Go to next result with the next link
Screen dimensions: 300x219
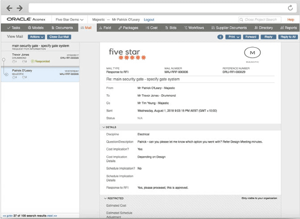[x=52, y=215]
